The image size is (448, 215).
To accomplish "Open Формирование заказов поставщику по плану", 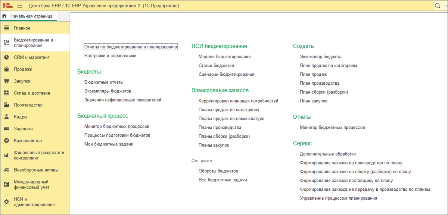I will point(346,180).
